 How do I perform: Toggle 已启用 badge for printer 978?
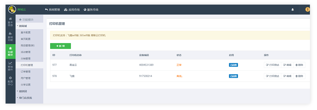[x=233, y=76]
